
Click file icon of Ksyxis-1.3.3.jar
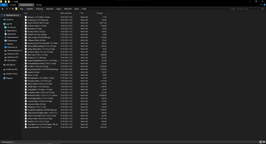(26, 75)
